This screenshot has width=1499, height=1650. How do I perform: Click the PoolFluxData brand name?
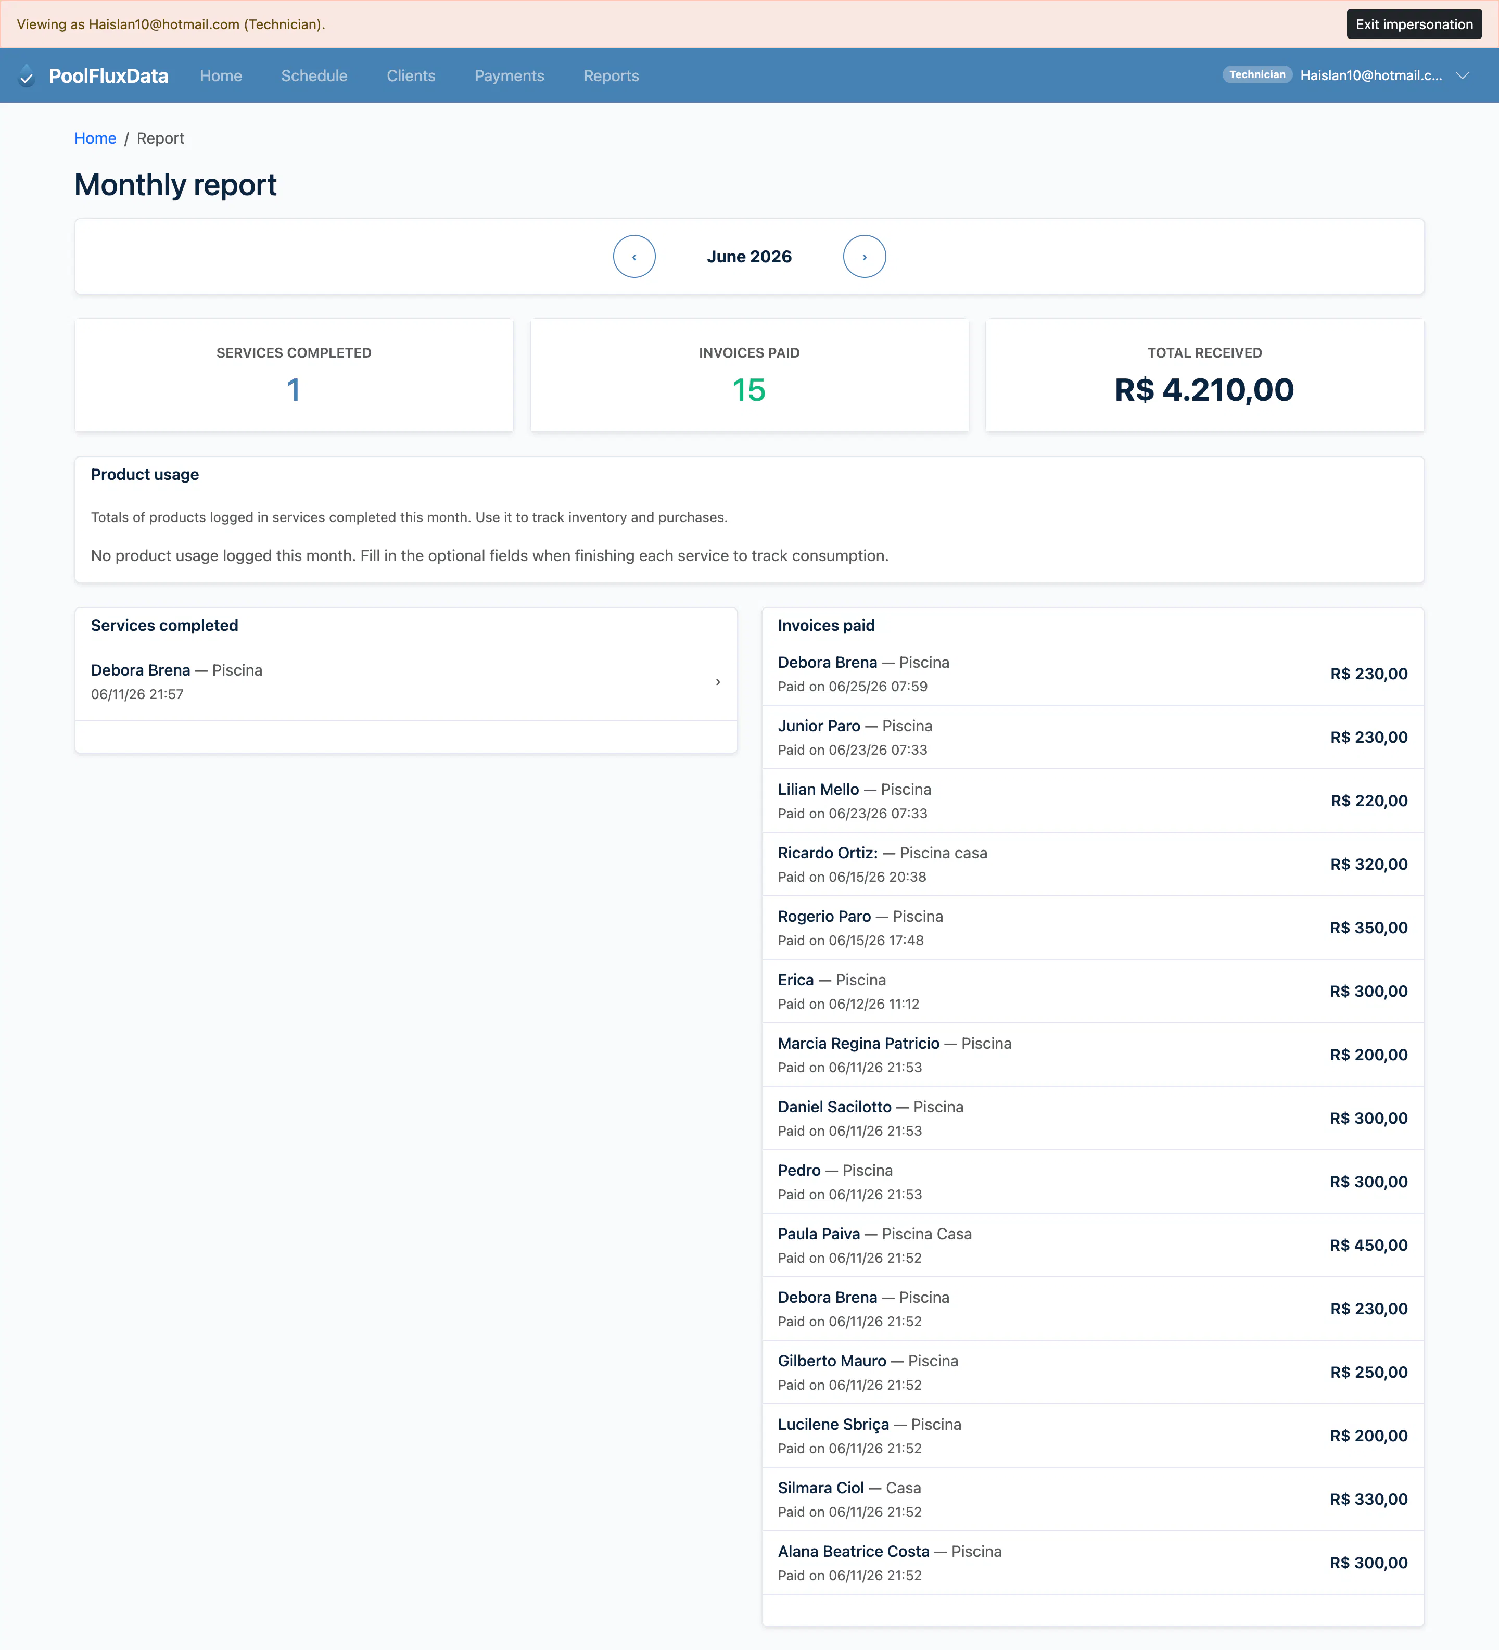108,75
